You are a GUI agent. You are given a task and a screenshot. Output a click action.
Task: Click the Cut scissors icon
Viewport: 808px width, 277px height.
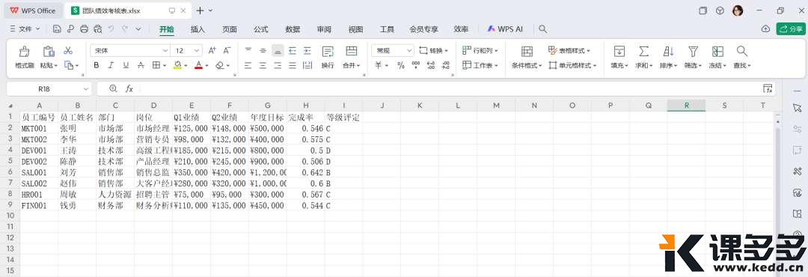tap(68, 51)
